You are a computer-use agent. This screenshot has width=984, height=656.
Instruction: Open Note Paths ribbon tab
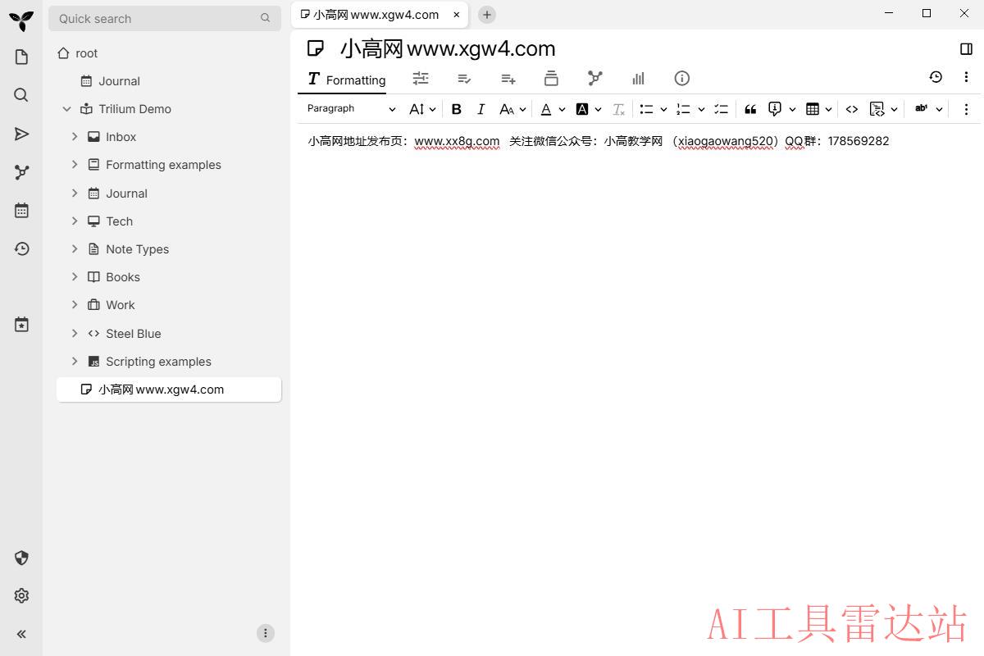pyautogui.click(x=551, y=78)
